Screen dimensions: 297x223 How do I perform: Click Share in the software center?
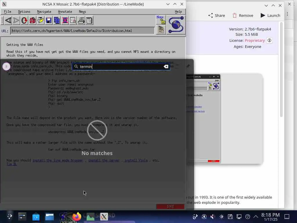(216, 16)
